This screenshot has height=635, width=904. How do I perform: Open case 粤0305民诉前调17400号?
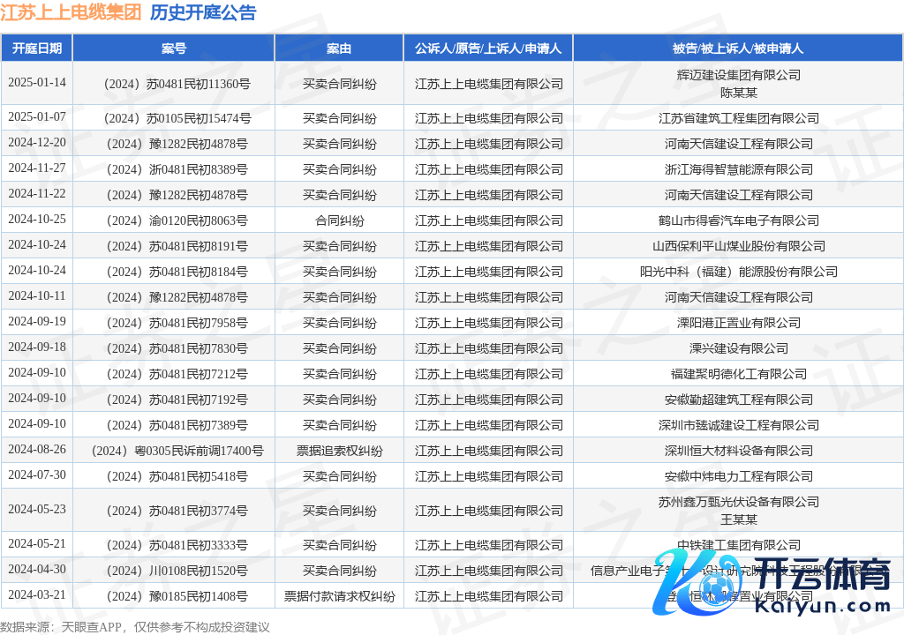click(174, 451)
